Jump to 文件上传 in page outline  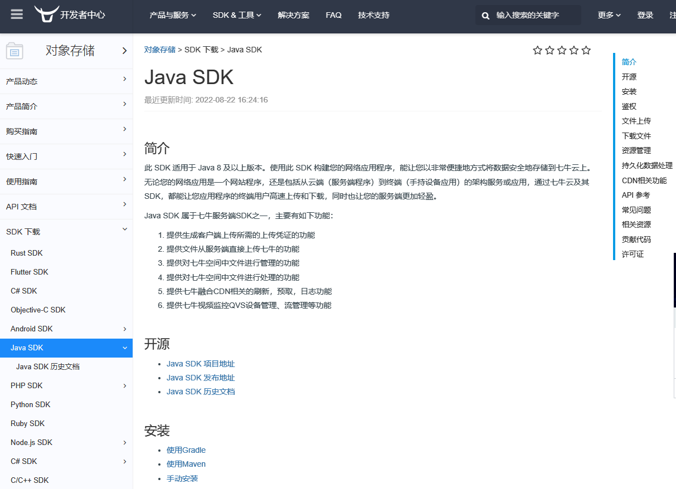(x=636, y=121)
